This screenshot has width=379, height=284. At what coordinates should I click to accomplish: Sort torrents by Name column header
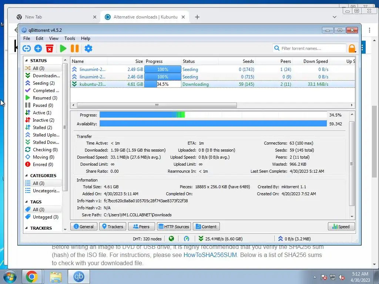pos(89,61)
